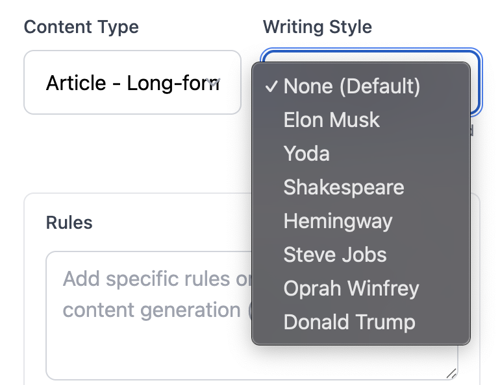Click the Content Type chevron arrow
This screenshot has height=385, width=500.
pos(214,82)
